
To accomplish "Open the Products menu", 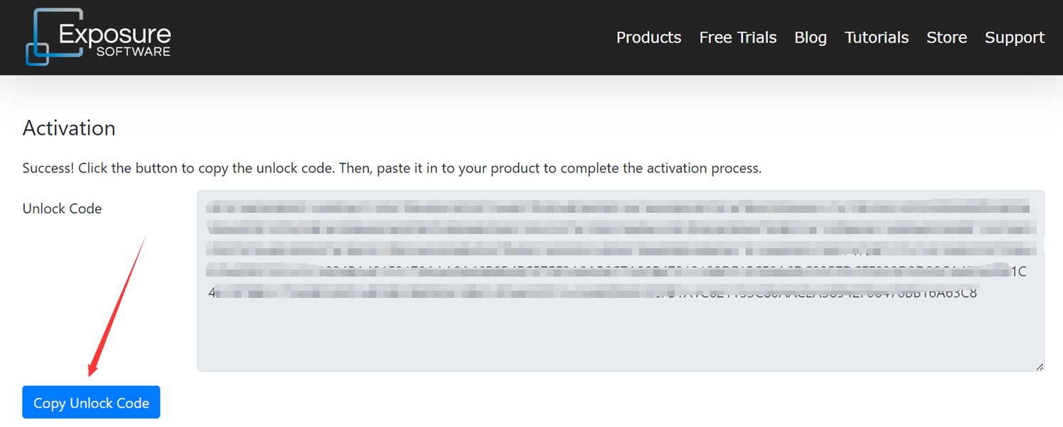I will tap(648, 38).
